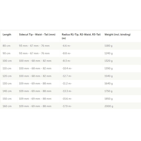Select the 90 cm length cell

pos(6,53)
